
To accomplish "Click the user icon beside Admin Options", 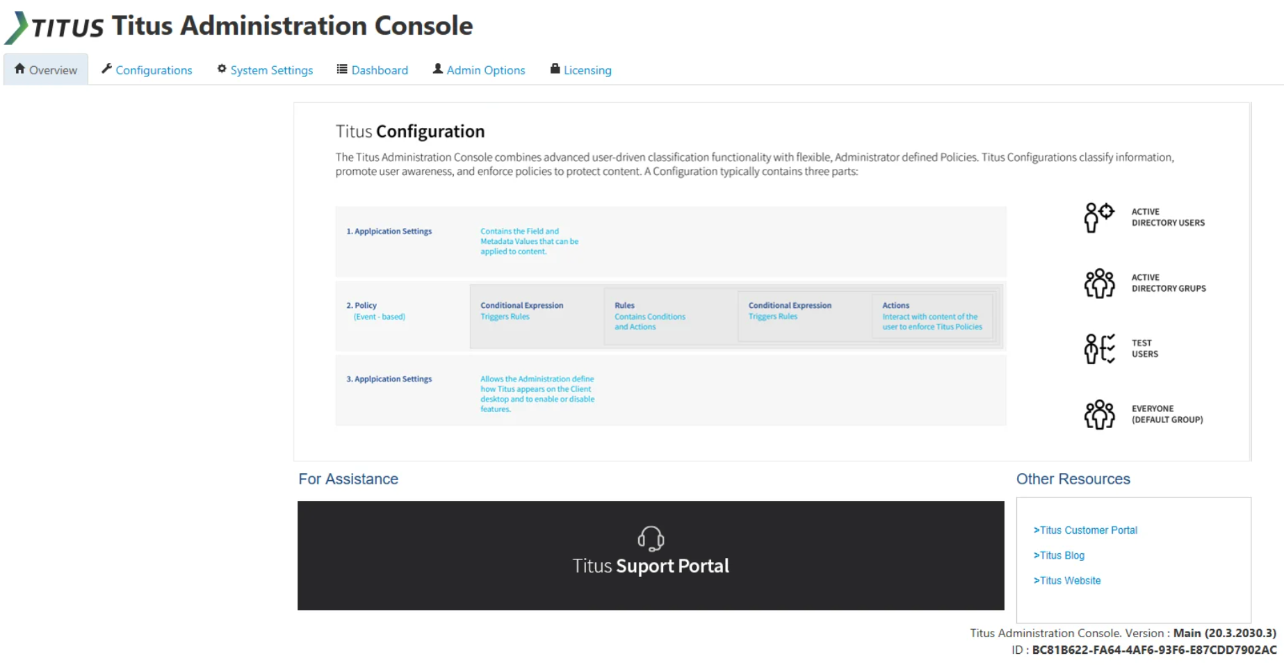I will point(438,69).
